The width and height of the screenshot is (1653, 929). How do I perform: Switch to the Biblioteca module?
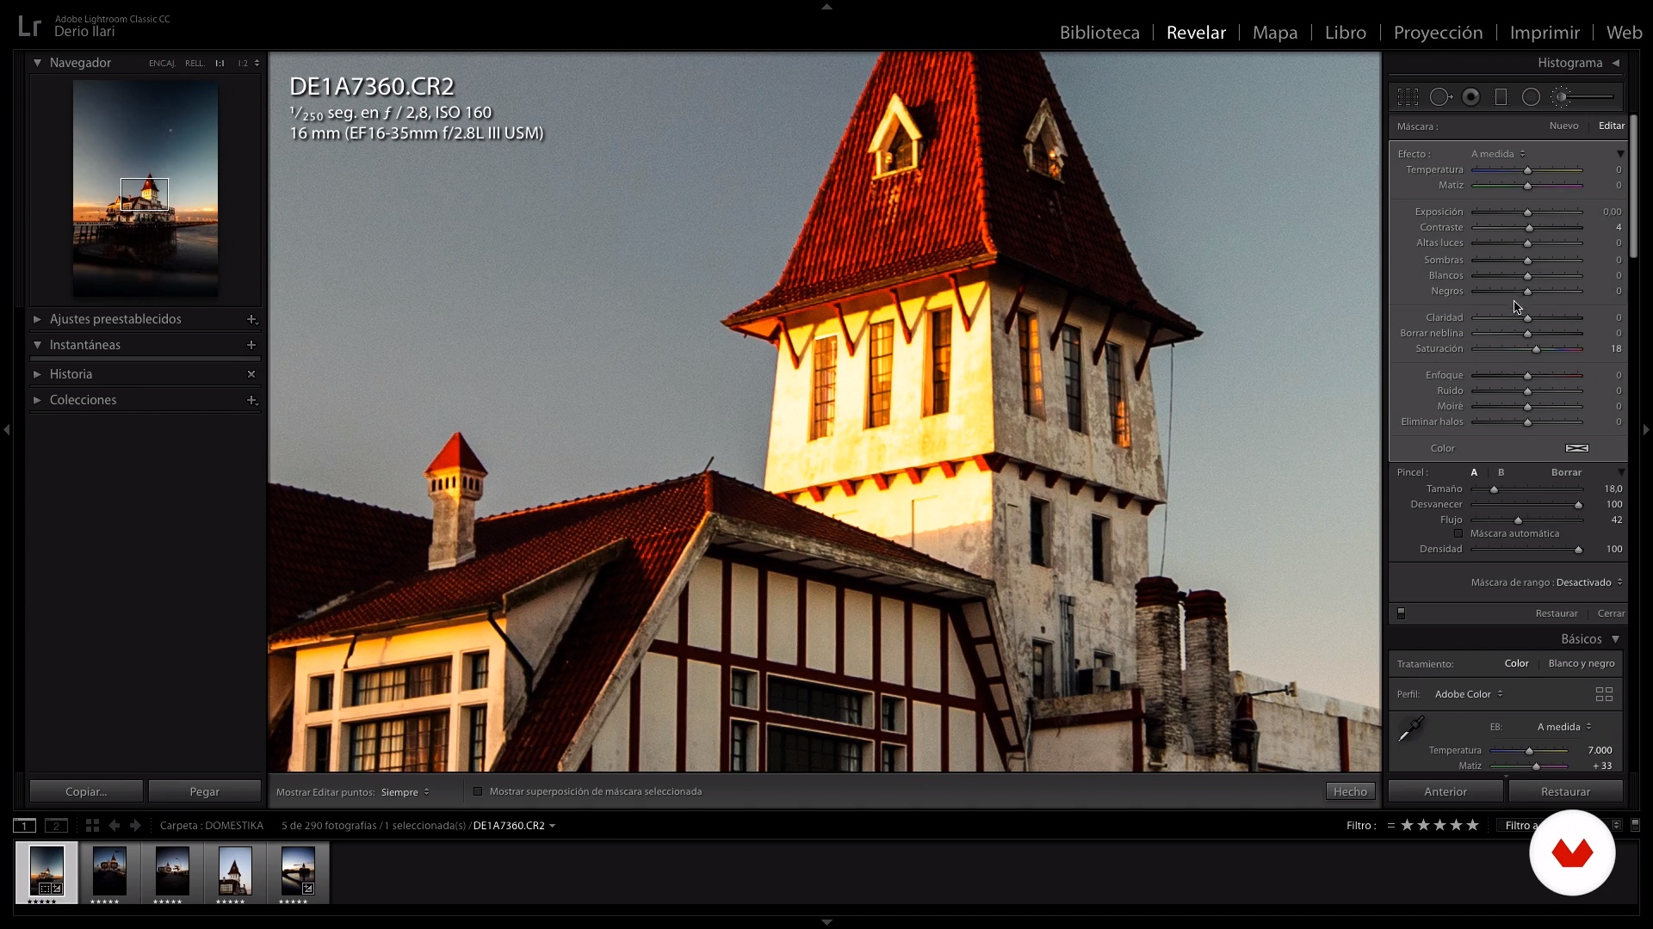tap(1099, 33)
